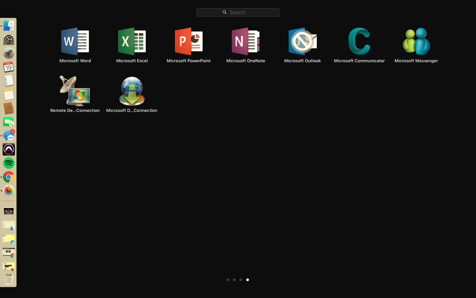Jump to the third Launchpad page dot

coord(241,280)
